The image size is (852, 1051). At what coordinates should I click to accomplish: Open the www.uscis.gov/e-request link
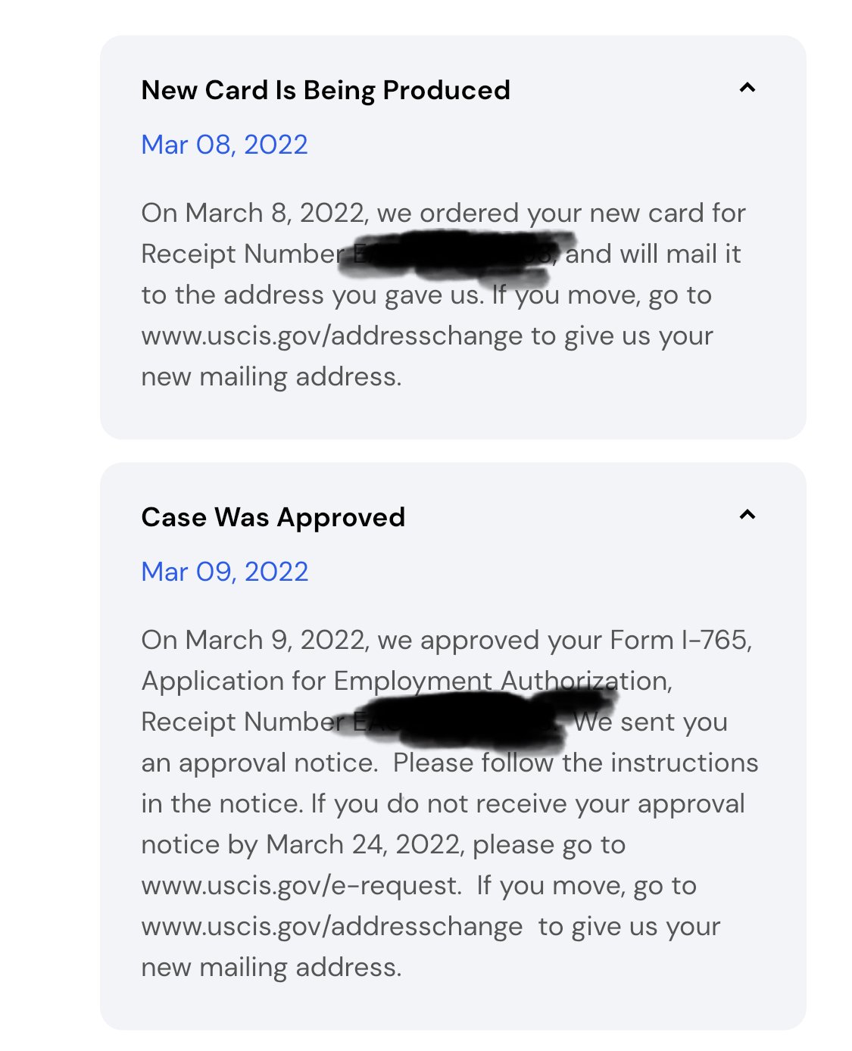(x=301, y=886)
